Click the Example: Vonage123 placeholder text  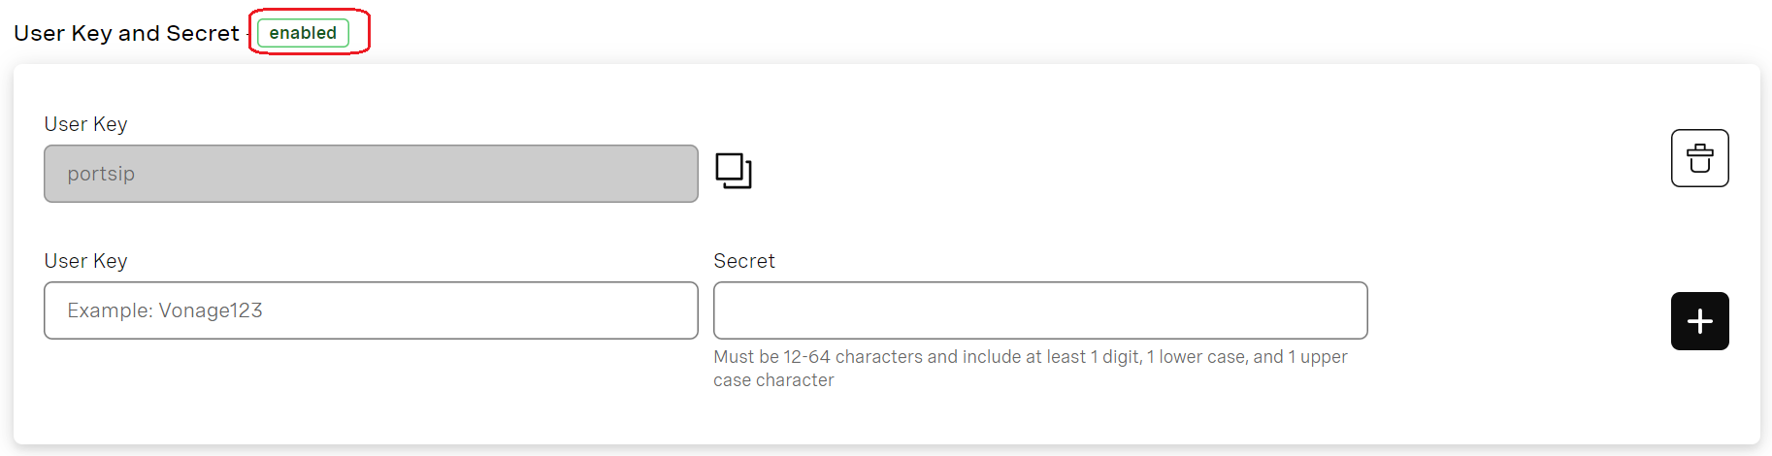click(x=165, y=310)
